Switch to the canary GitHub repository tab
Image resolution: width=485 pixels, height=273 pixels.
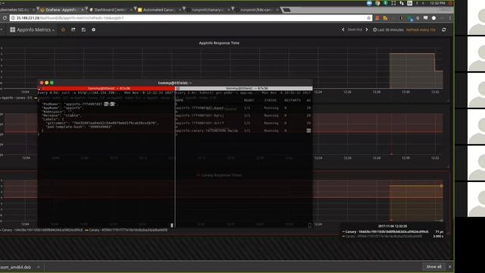point(209,10)
